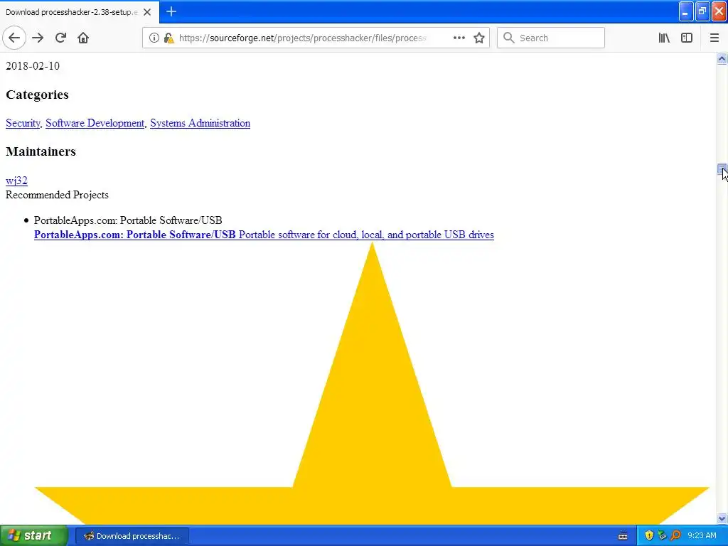The width and height of the screenshot is (728, 546).
Task: Click the vertical scrollbar thumb
Action: pyautogui.click(x=722, y=169)
